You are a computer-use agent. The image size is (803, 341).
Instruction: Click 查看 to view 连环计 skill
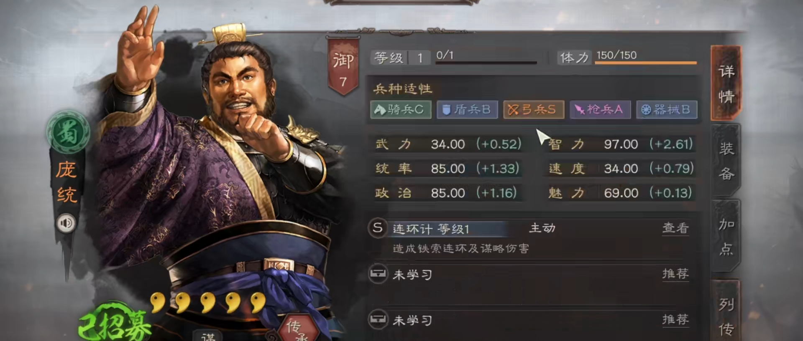pyautogui.click(x=675, y=228)
